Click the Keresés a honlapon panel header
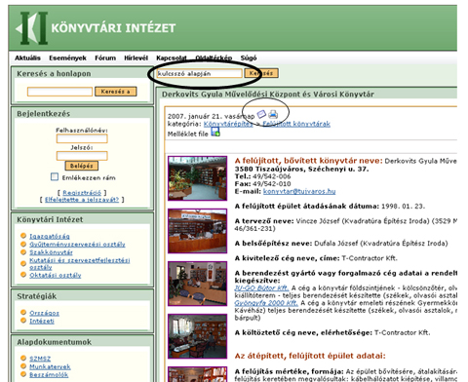The height and width of the screenshot is (382, 468). (x=54, y=73)
